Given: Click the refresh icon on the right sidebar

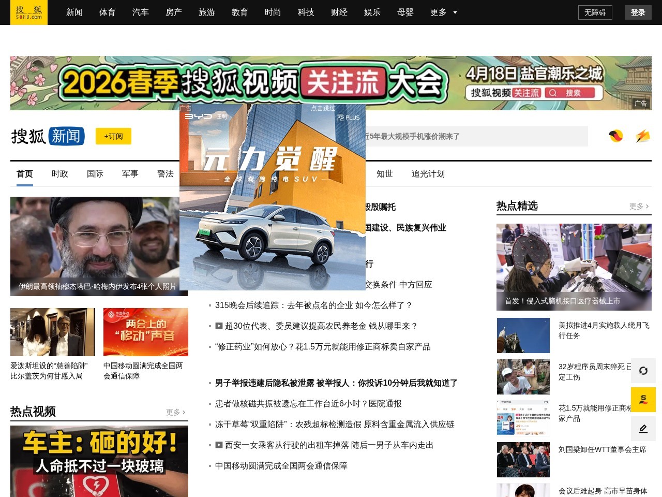Looking at the screenshot, I should pyautogui.click(x=643, y=371).
